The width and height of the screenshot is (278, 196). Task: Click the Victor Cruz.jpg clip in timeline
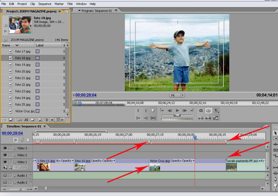pos(160,161)
